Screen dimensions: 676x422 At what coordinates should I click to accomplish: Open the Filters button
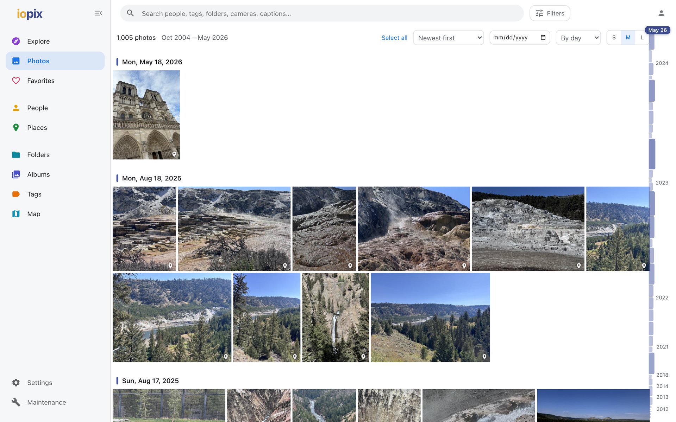tap(550, 13)
